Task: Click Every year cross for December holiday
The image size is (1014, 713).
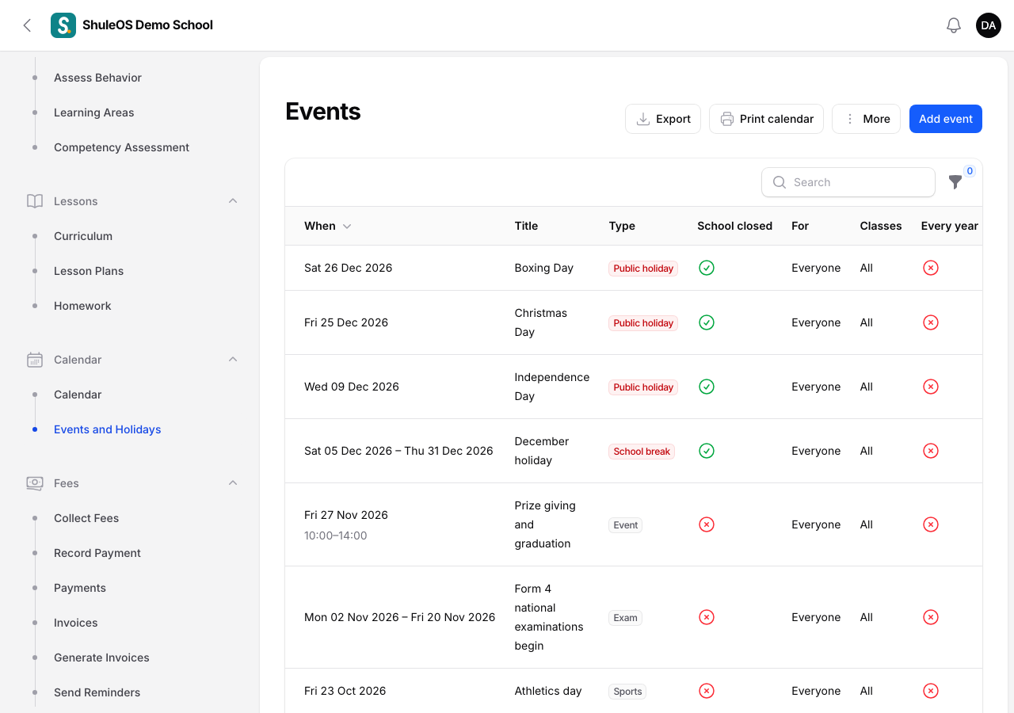Action: (x=931, y=451)
